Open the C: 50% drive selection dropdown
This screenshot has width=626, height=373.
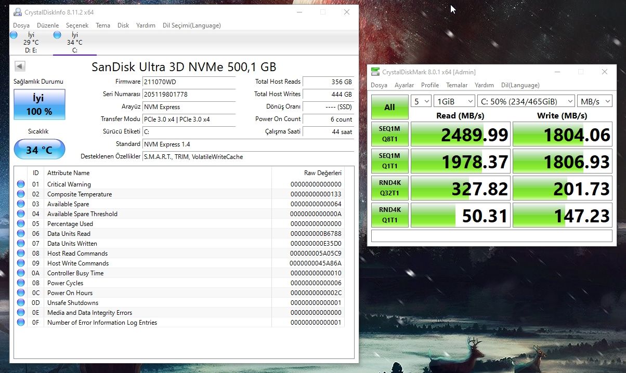coord(526,101)
